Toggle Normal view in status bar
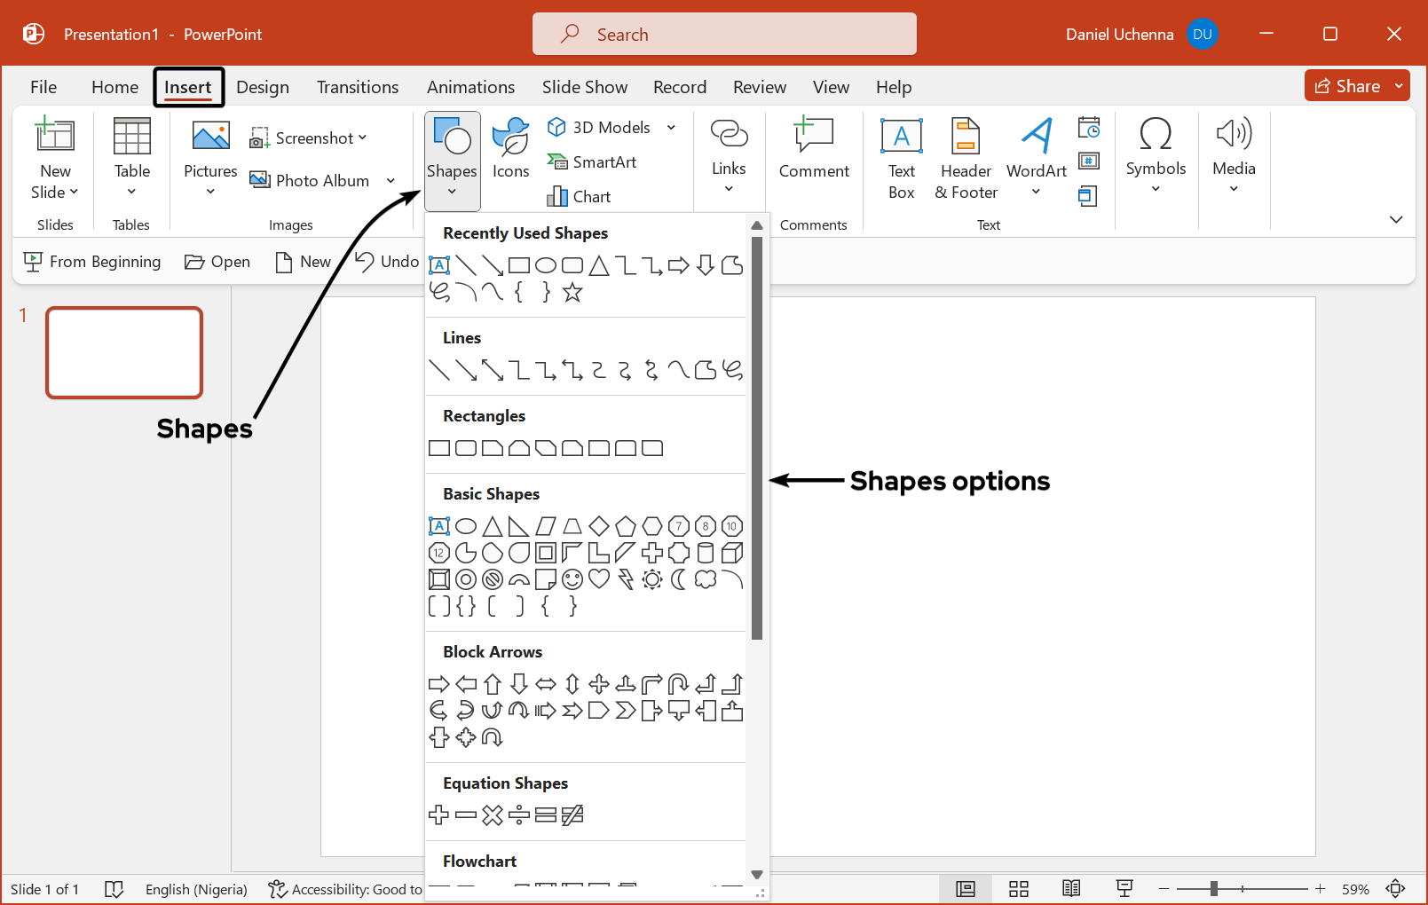The height and width of the screenshot is (905, 1428). pyautogui.click(x=966, y=888)
